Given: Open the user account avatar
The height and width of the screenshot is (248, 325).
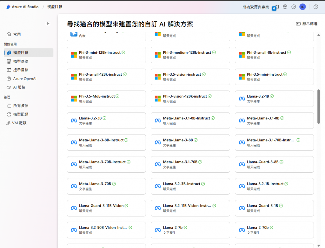Looking at the screenshot, I should tap(302, 7).
